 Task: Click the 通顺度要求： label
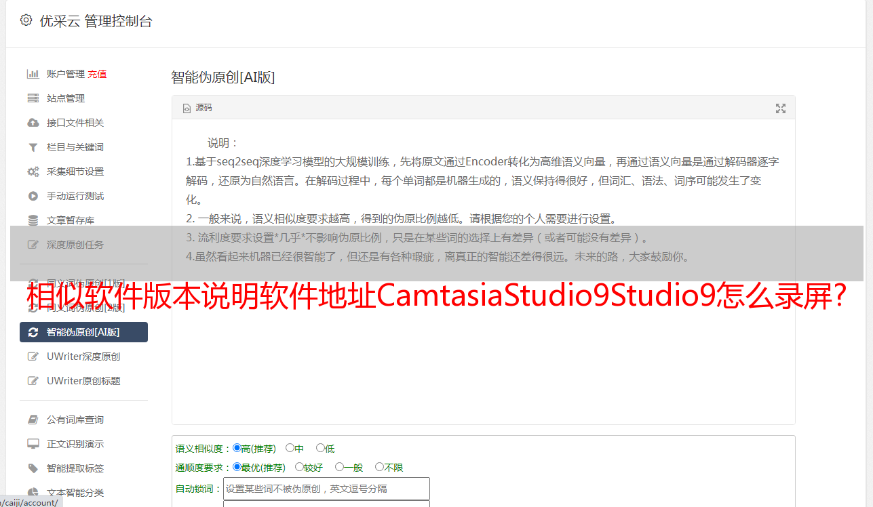pos(203,468)
